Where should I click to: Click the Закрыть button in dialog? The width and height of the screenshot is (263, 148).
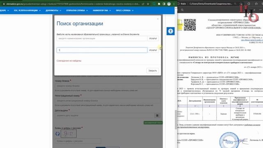[152, 71]
